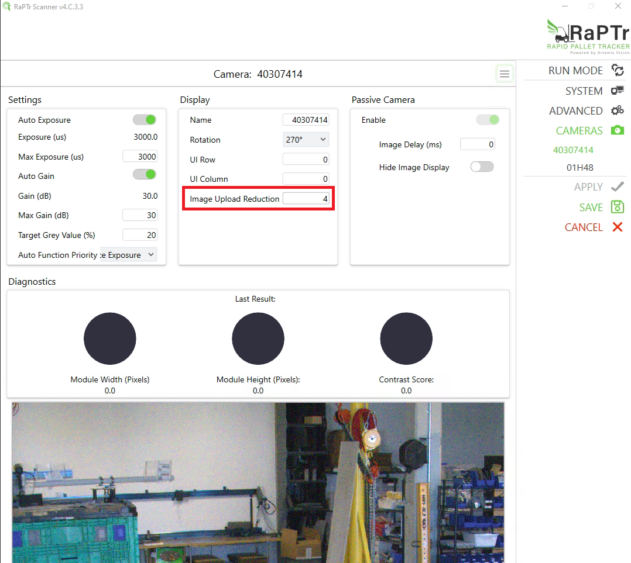Click the Max Exposure input field
The height and width of the screenshot is (563, 631).
139,157
